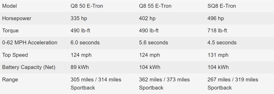The image size is (274, 94).
Task: Select the 131 mph top speed cell
Action: (x=218, y=55)
